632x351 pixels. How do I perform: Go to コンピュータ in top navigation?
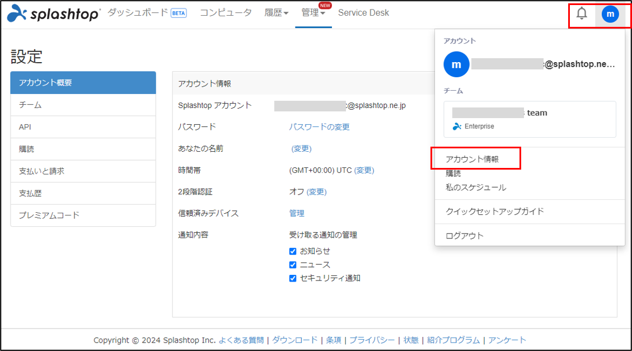(226, 13)
